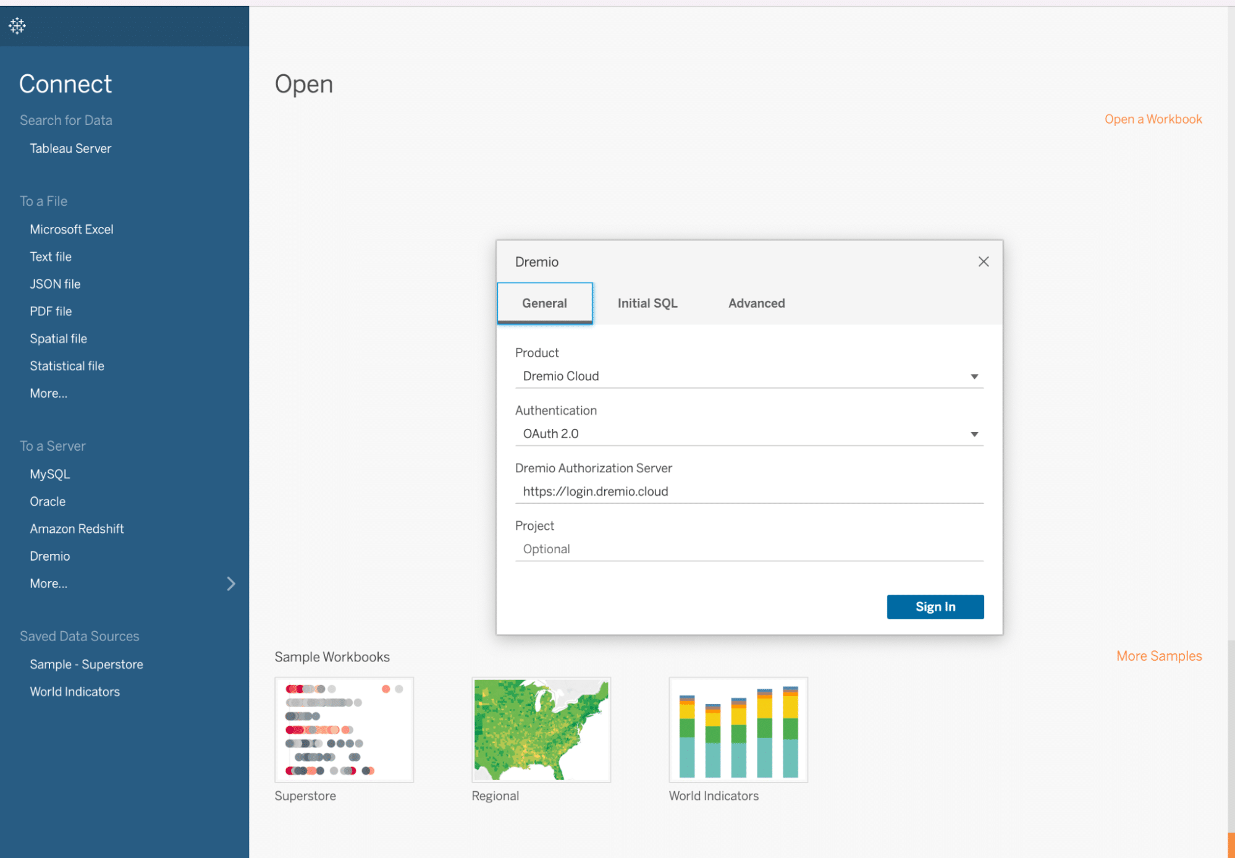Open a Workbook
Viewport: 1235px width, 858px height.
coord(1153,119)
